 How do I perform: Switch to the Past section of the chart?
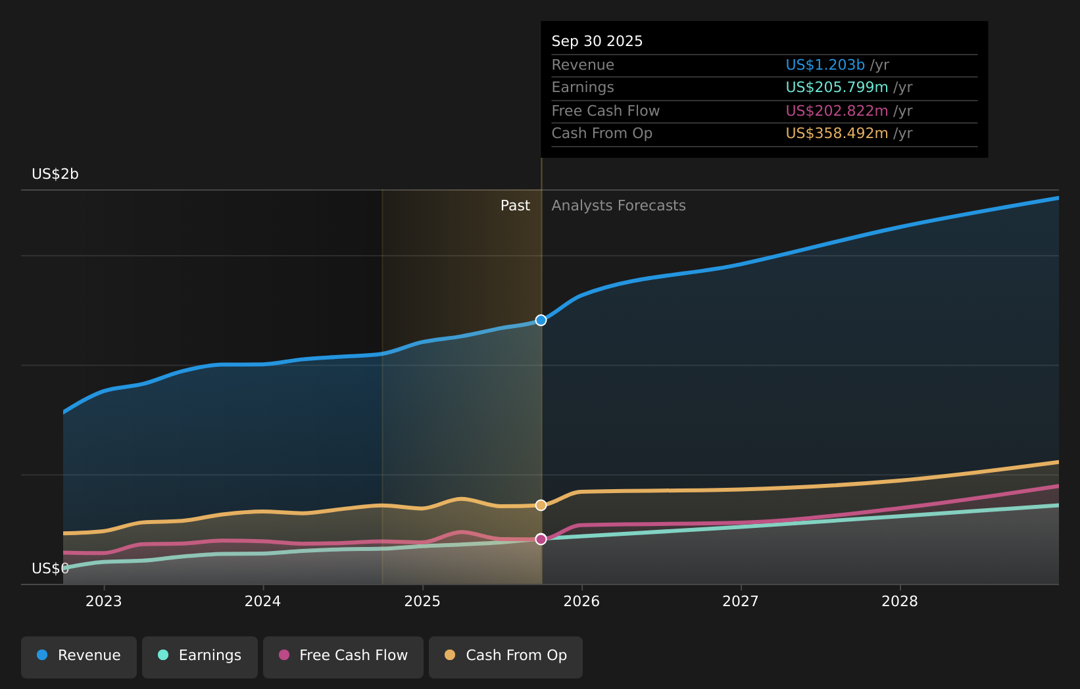[515, 205]
